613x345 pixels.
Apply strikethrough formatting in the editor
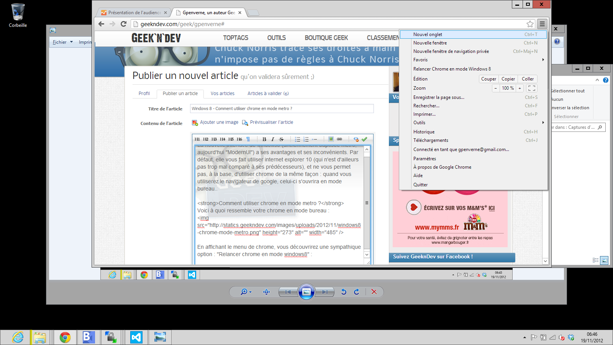281,139
